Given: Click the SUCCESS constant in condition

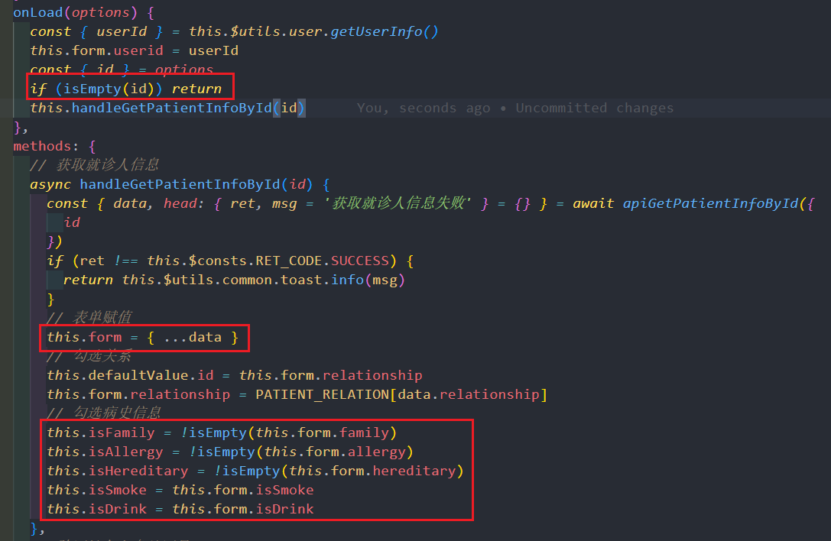Looking at the screenshot, I should (x=360, y=261).
